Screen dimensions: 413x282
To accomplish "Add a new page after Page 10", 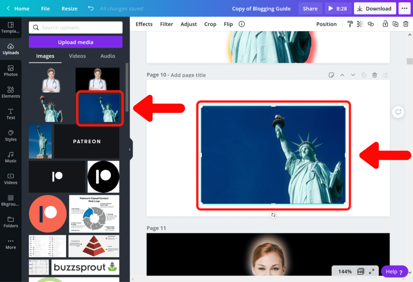I will tap(385, 75).
